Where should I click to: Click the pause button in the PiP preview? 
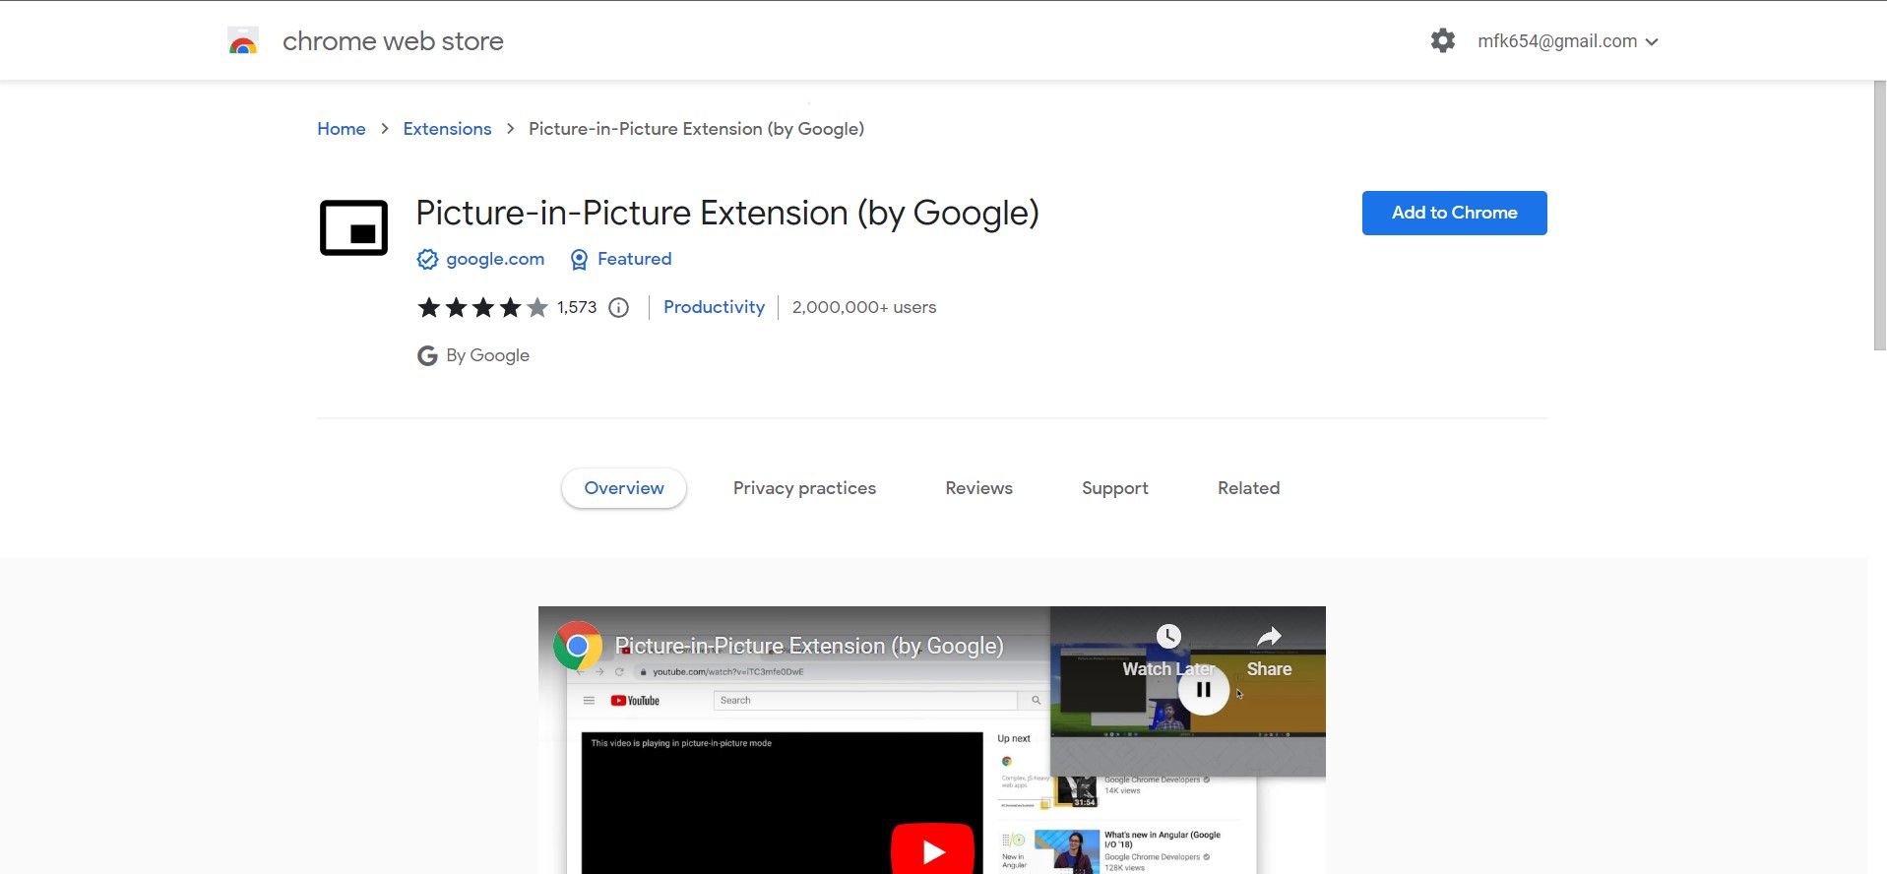click(x=1203, y=690)
